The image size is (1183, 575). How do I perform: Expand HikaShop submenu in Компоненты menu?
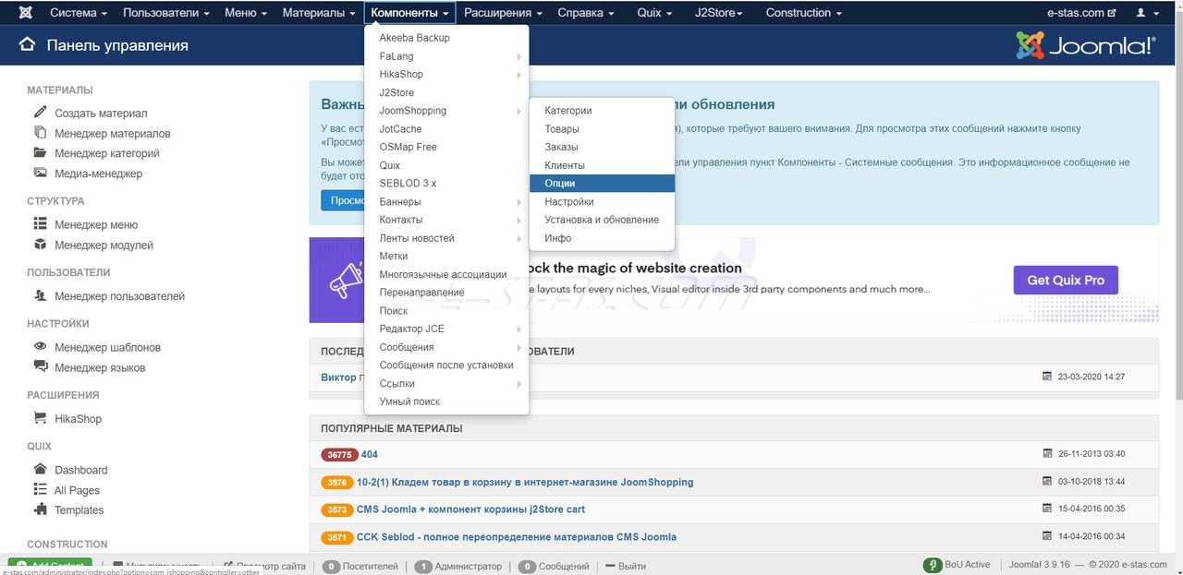click(447, 74)
